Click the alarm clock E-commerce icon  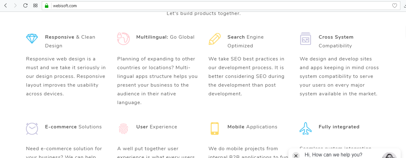[32, 128]
